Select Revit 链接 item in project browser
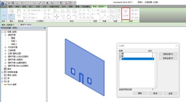This screenshot has width=186, height=102. coord(12,84)
